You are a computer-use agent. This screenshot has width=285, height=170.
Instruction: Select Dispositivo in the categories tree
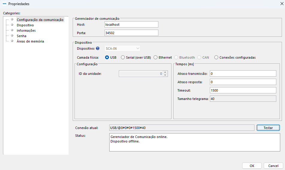pos(25,25)
